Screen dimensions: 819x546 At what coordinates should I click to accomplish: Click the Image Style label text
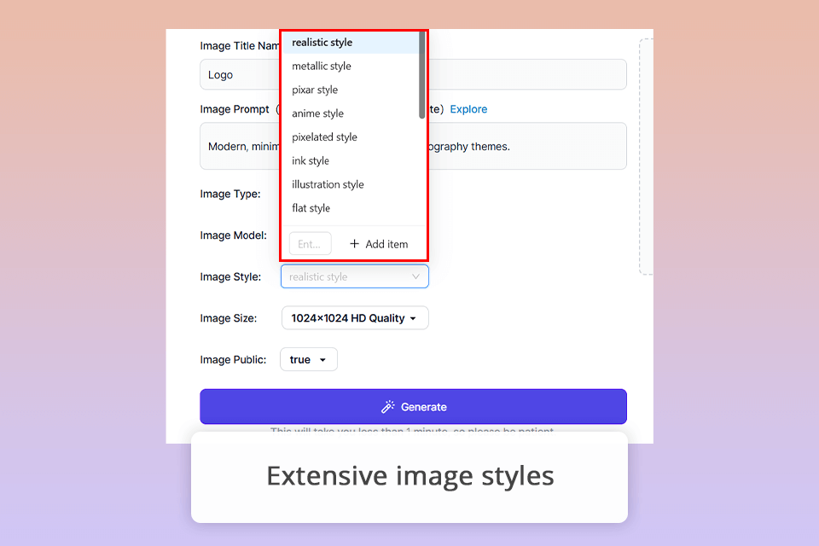pyautogui.click(x=230, y=277)
